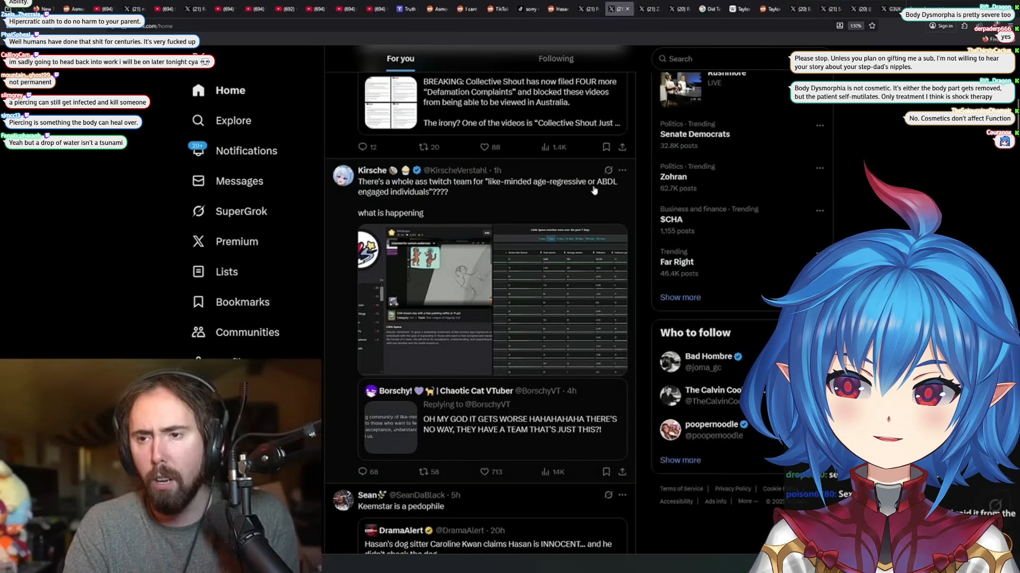Select the For you tab
Viewport: 1020px width, 573px height.
pos(400,59)
